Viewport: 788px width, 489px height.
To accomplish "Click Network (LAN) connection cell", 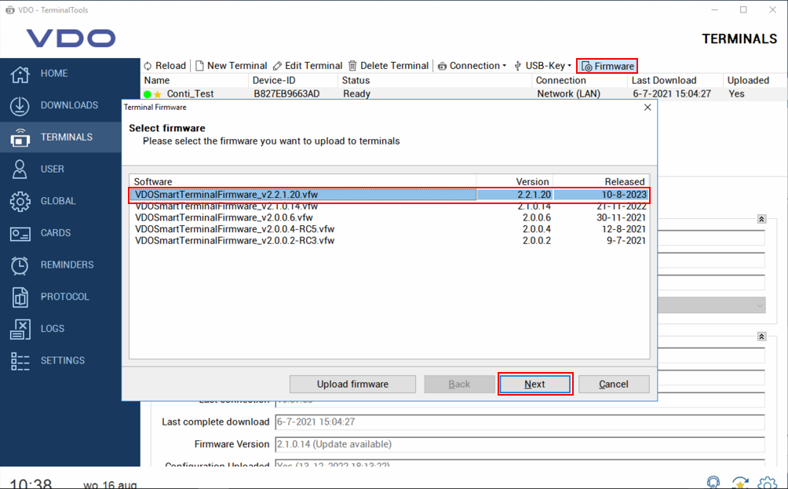I will click(568, 94).
